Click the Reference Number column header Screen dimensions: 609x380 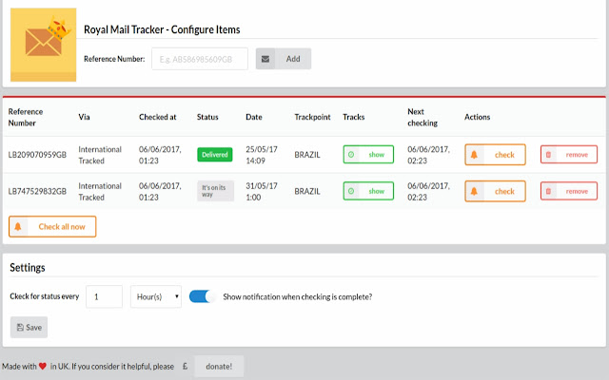point(26,117)
